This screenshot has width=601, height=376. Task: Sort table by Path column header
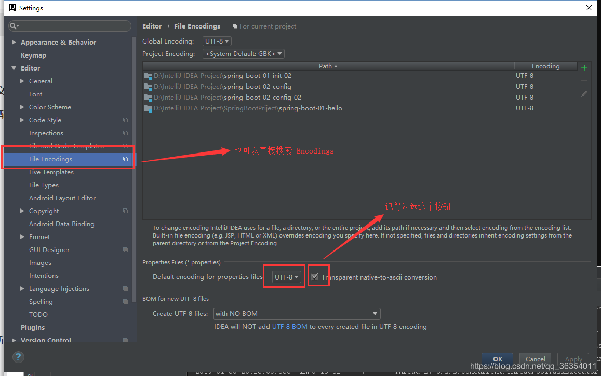[328, 66]
